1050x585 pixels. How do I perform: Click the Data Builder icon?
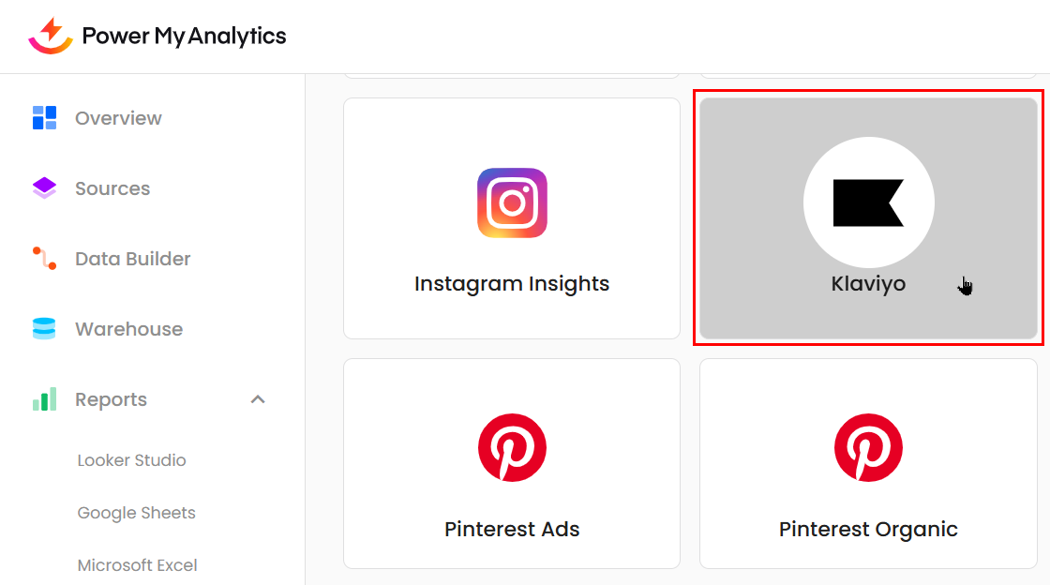pos(44,259)
